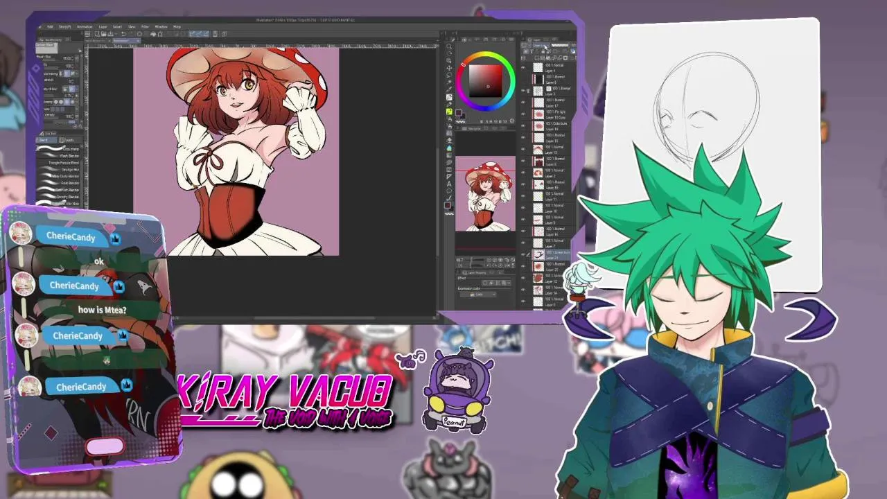Viewport: 887px width, 499px height.
Task: Select the Figure tool above Text tool
Action: coord(449,176)
